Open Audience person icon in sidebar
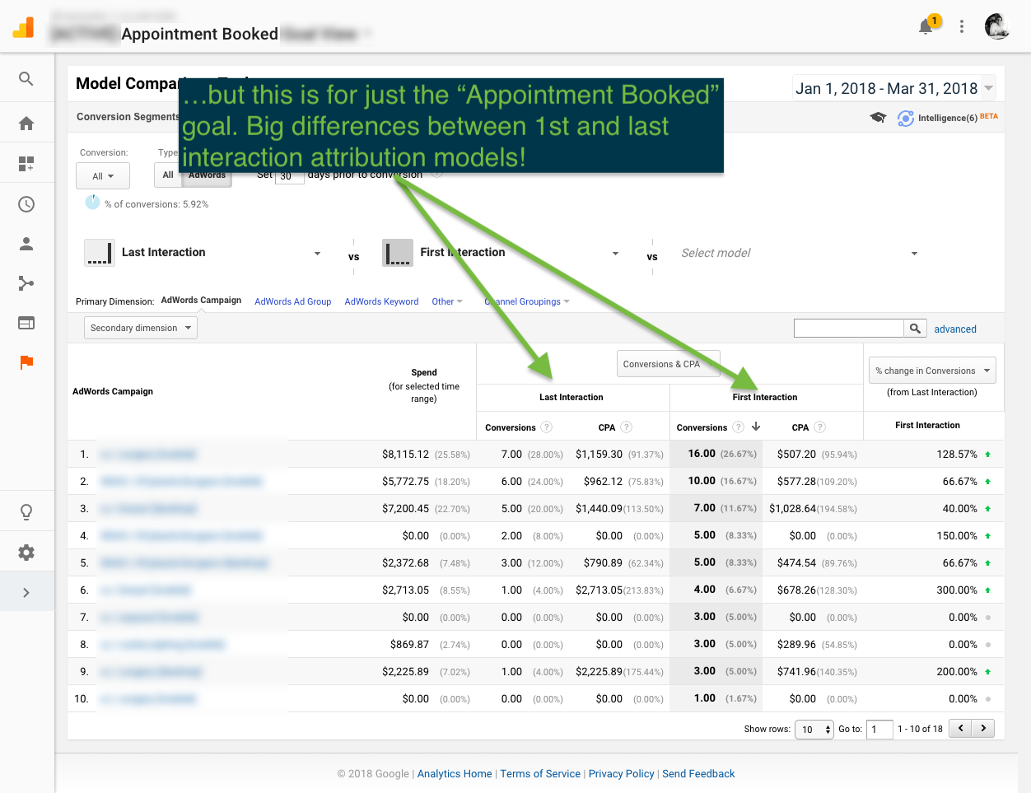The width and height of the screenshot is (1031, 793). click(x=26, y=244)
